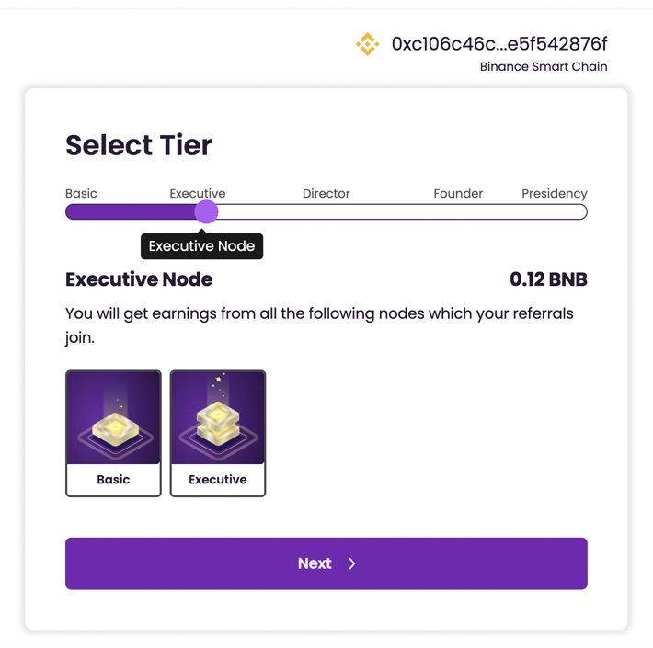Click the Executive caption under node card
Image resolution: width=653 pixels, height=648 pixels.
(218, 480)
